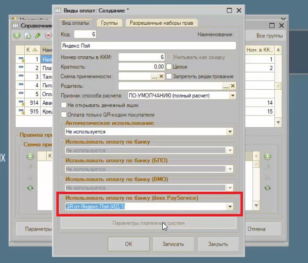Click the Яндекс Пэй name field
This screenshot has height=263, width=308.
[x=149, y=46]
